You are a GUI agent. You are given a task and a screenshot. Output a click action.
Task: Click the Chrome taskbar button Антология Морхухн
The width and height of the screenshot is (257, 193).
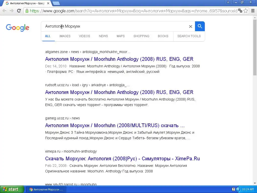coord(46,189)
